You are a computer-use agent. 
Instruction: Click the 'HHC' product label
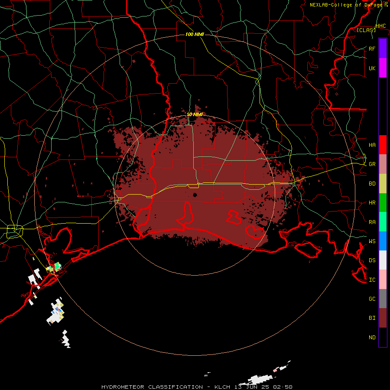pyautogui.click(x=380, y=26)
